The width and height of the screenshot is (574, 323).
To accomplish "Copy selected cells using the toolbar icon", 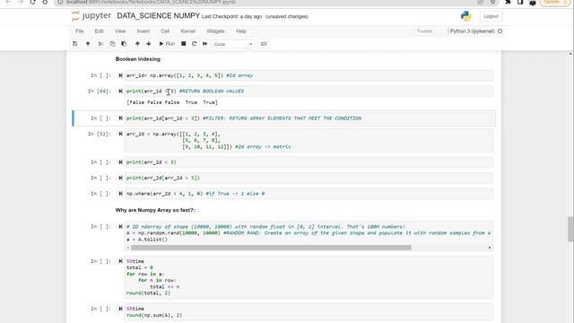I will (112, 44).
